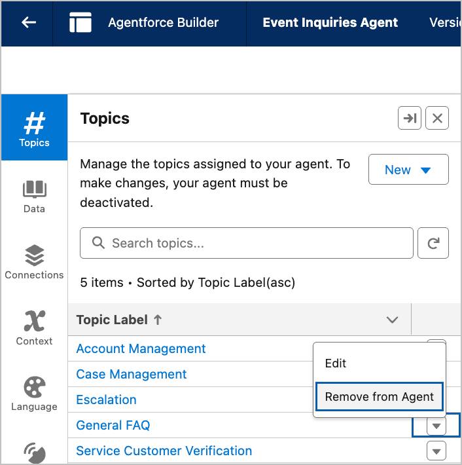Click the Event Inquiries Agent title
The height and width of the screenshot is (465, 462).
pos(330,22)
